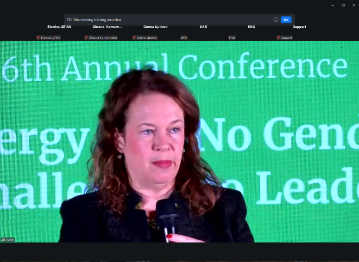Click the small ENG name tag

(x=232, y=37)
